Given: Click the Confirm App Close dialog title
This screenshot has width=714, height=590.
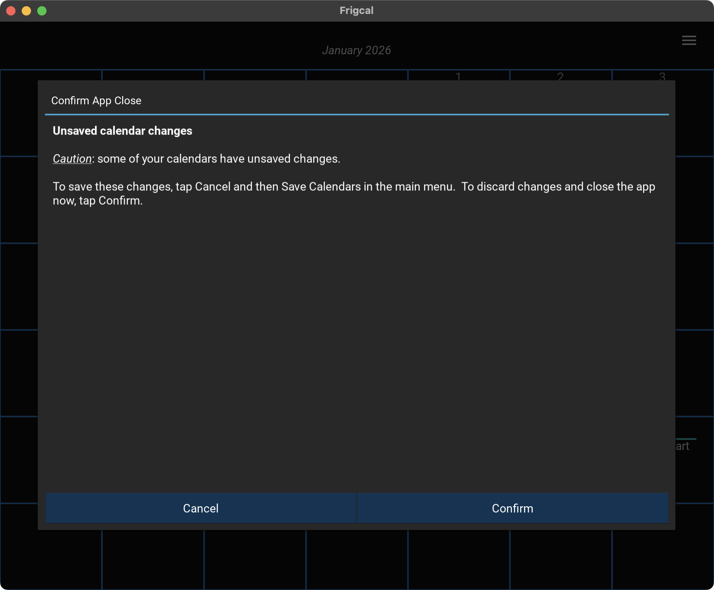Looking at the screenshot, I should click(x=96, y=101).
